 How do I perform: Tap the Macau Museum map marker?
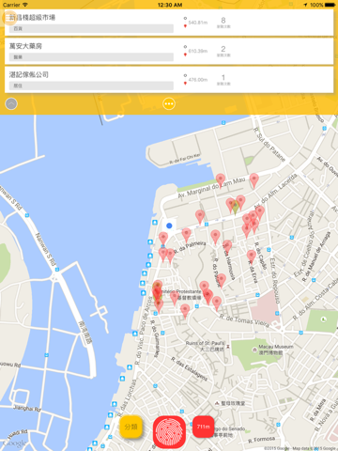pyautogui.click(x=254, y=350)
